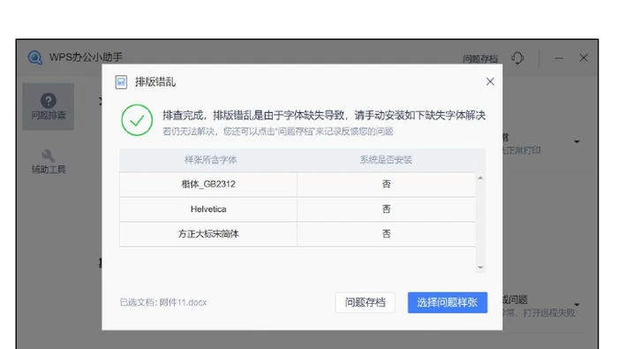Click the headset customer service icon
618x349 pixels.
pos(517,58)
